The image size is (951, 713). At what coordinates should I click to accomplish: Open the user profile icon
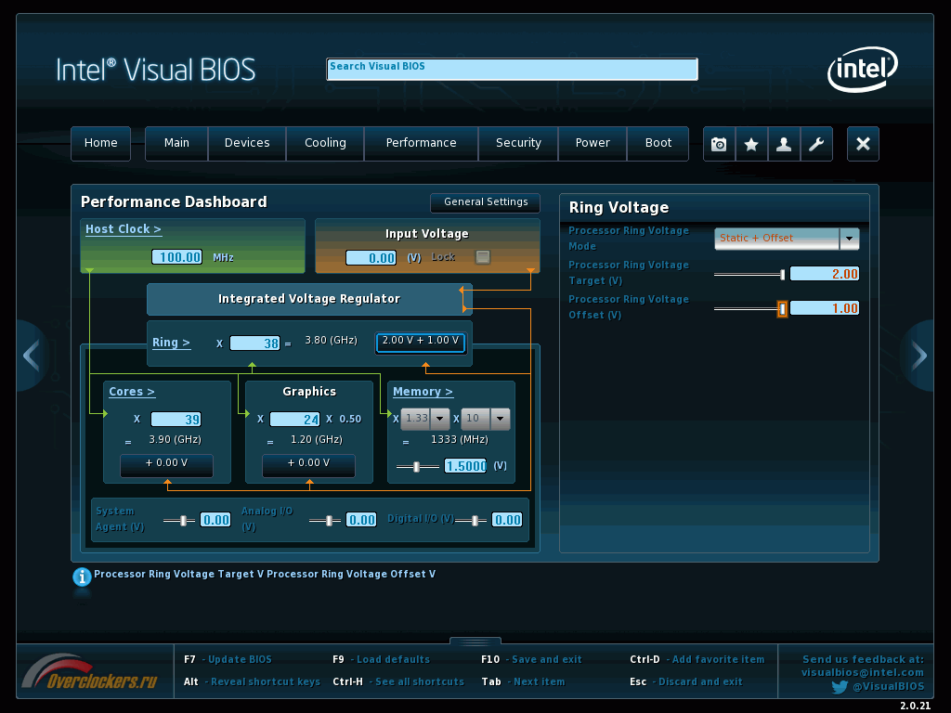point(784,144)
